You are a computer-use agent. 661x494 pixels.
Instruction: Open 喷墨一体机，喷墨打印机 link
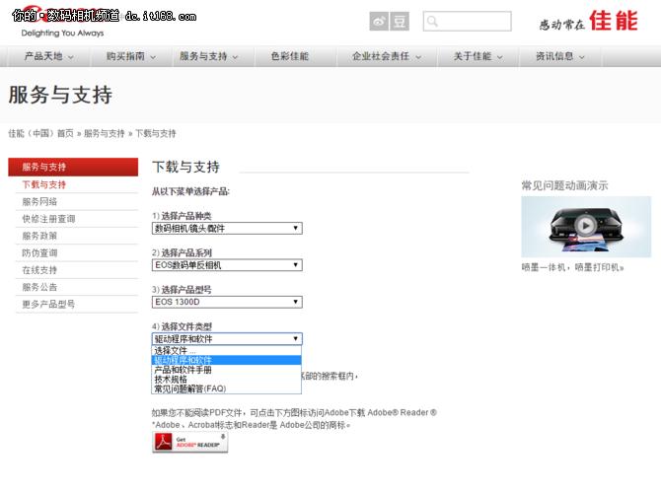point(572,267)
